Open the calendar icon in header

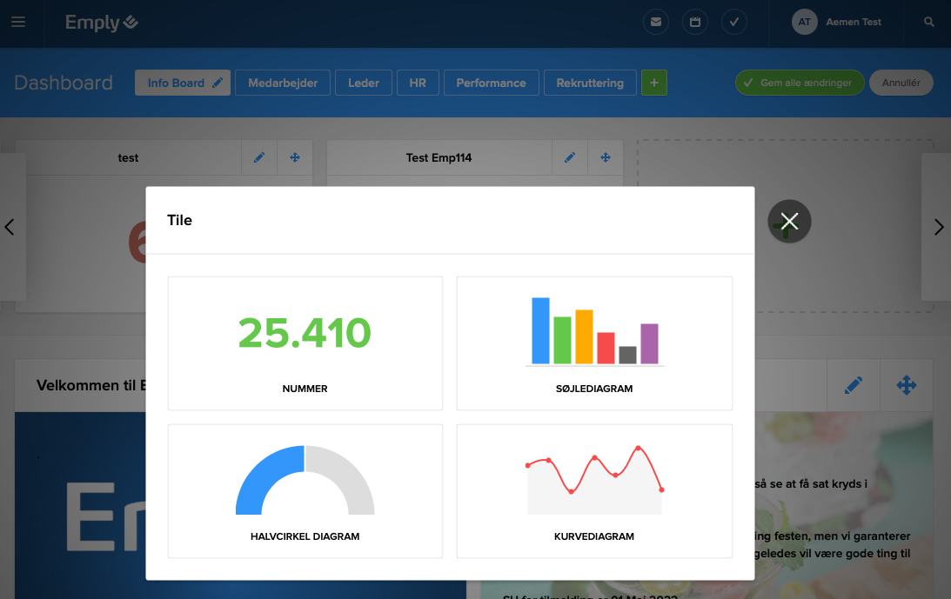tap(695, 23)
